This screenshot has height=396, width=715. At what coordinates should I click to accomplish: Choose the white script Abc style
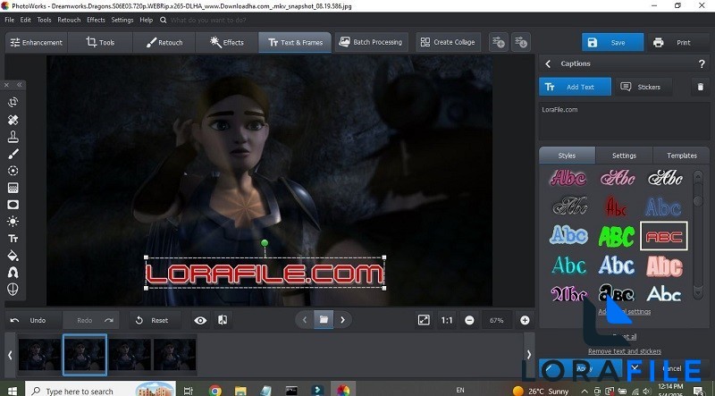tap(665, 178)
